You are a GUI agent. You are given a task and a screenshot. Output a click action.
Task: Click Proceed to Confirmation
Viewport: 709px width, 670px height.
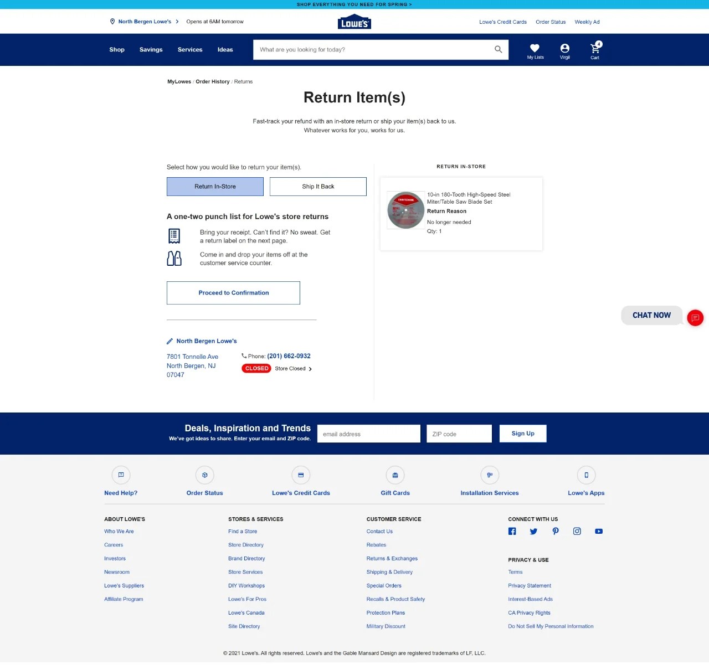point(233,292)
